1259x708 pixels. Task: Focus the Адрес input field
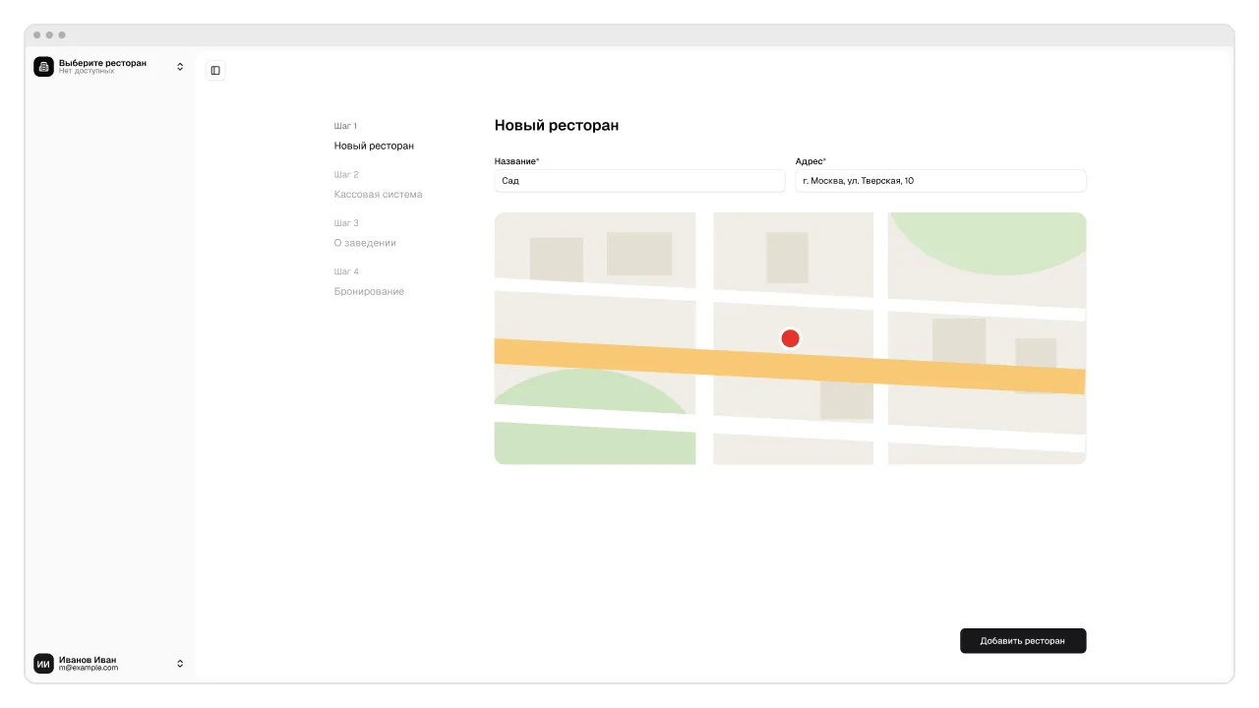point(940,181)
